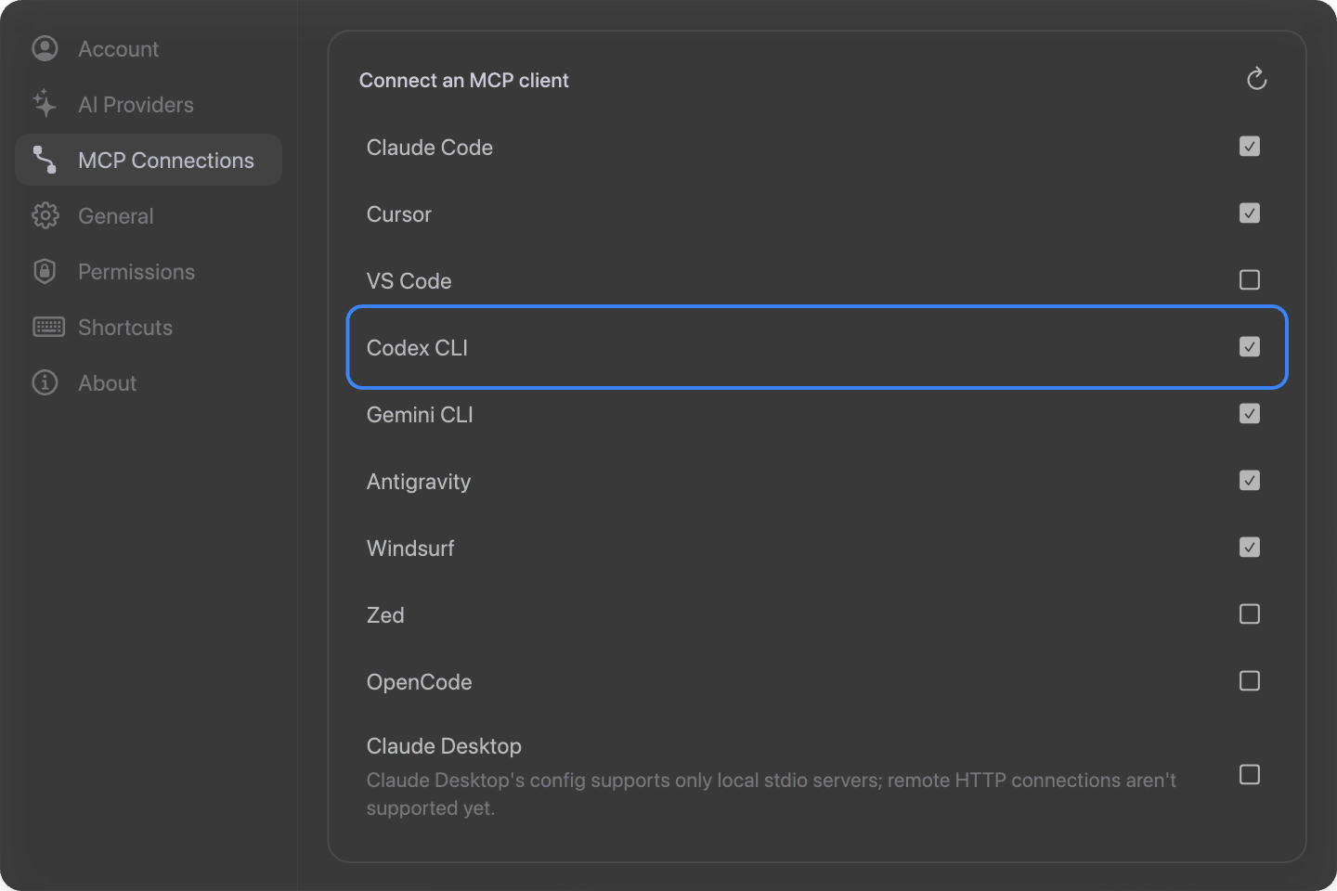Disable the Gemini CLI checkbox
The height and width of the screenshot is (891, 1337).
[x=1250, y=414]
